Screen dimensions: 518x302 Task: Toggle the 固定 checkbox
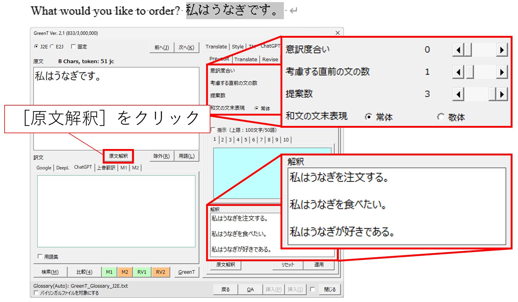[x=73, y=47]
